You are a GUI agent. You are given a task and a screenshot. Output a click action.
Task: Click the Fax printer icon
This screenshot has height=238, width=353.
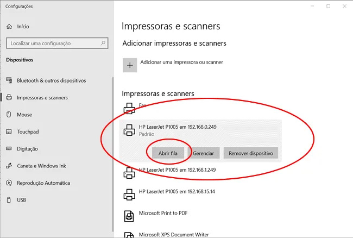129,108
